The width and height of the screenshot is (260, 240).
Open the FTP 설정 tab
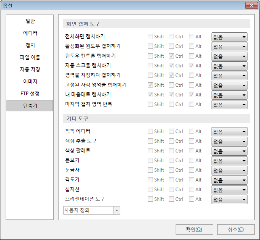30,94
